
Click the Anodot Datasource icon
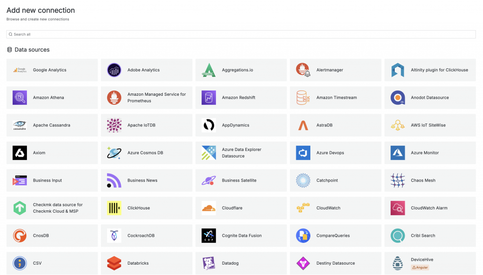398,98
